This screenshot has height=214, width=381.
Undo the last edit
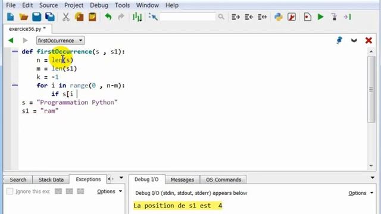[108, 17]
